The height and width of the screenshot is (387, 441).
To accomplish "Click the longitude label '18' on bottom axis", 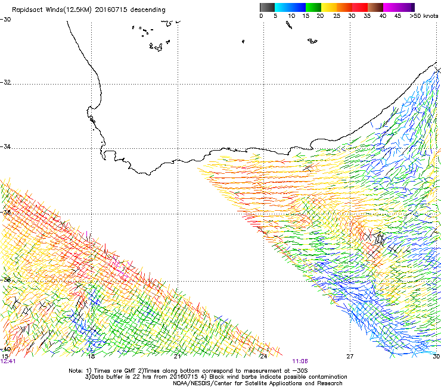I will click(x=91, y=357).
